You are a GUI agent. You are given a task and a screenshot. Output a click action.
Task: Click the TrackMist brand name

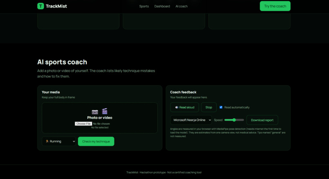[56, 6]
